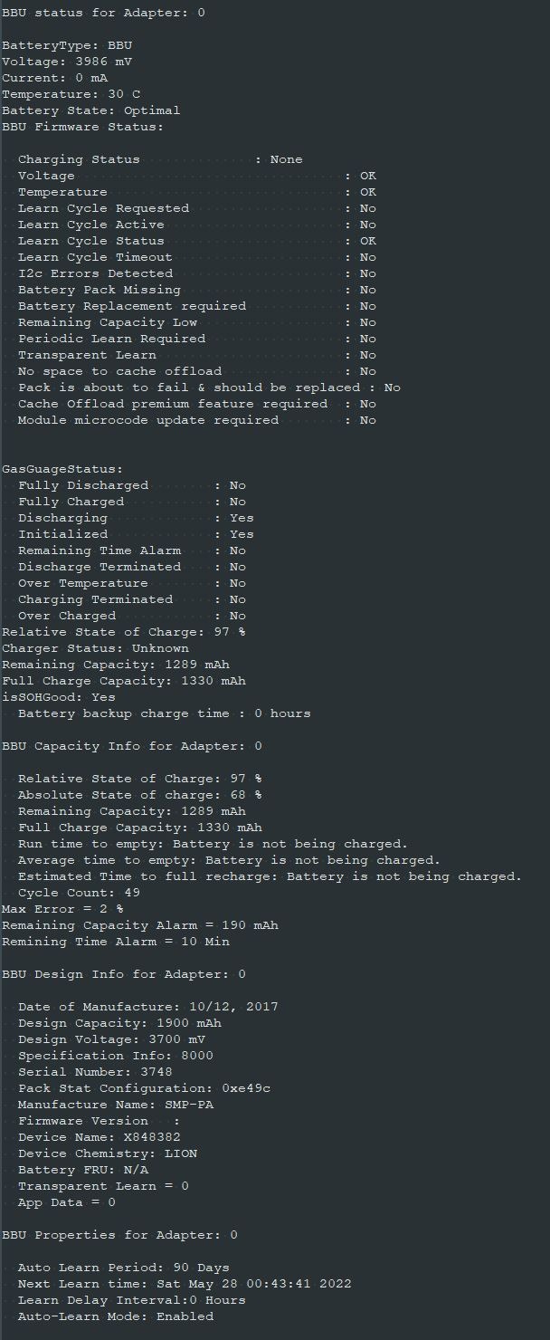This screenshot has width=550, height=1340.
Task: Click the Fully Discharged status line
Action: (131, 485)
